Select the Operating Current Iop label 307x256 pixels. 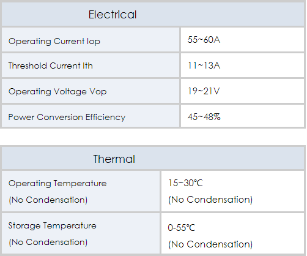(54, 42)
